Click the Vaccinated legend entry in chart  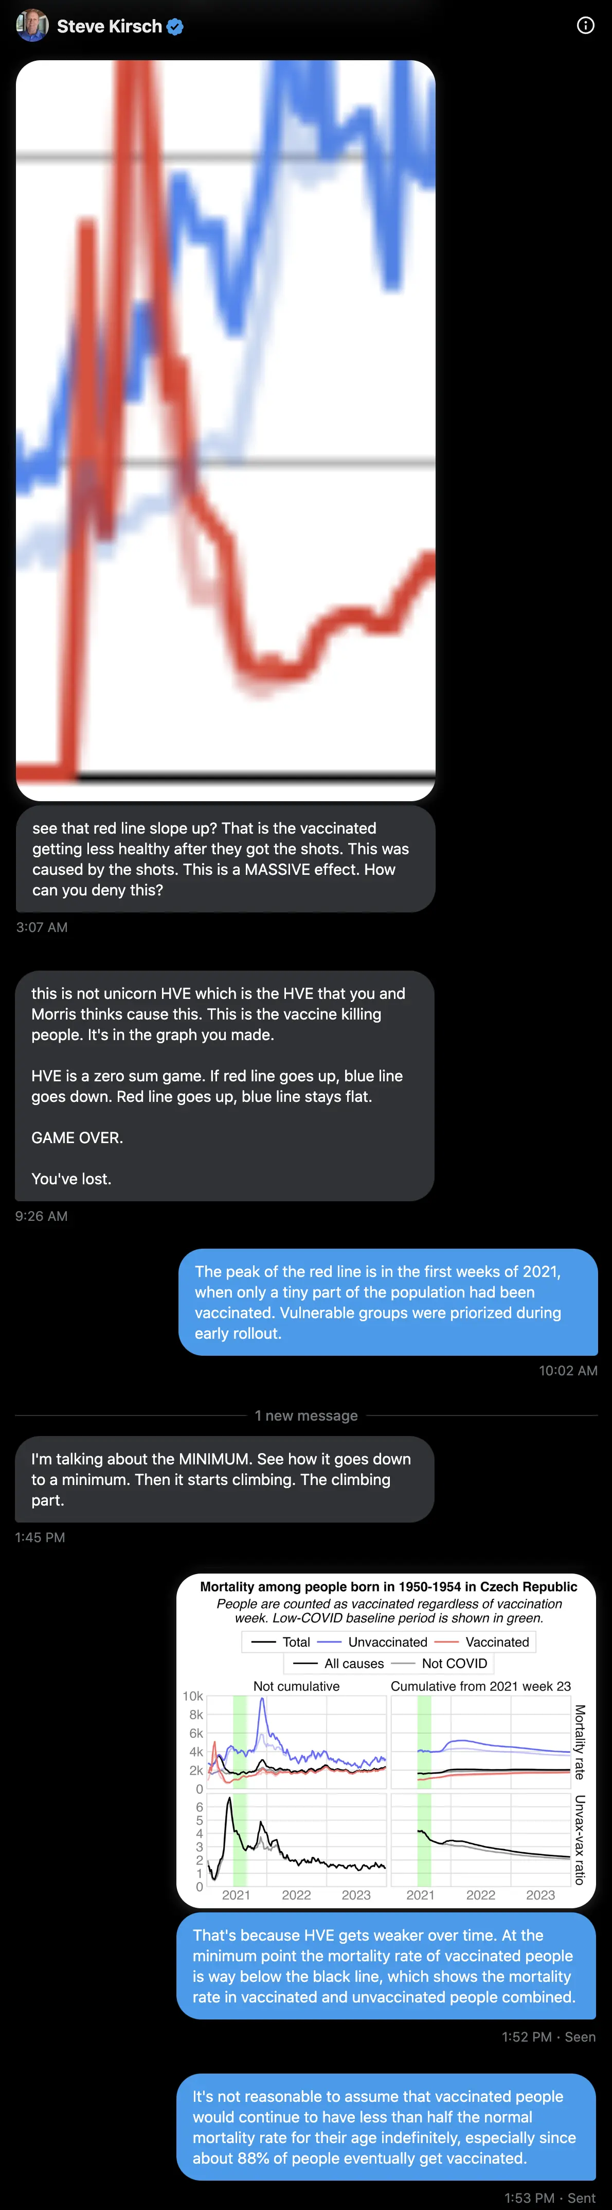482,1642
